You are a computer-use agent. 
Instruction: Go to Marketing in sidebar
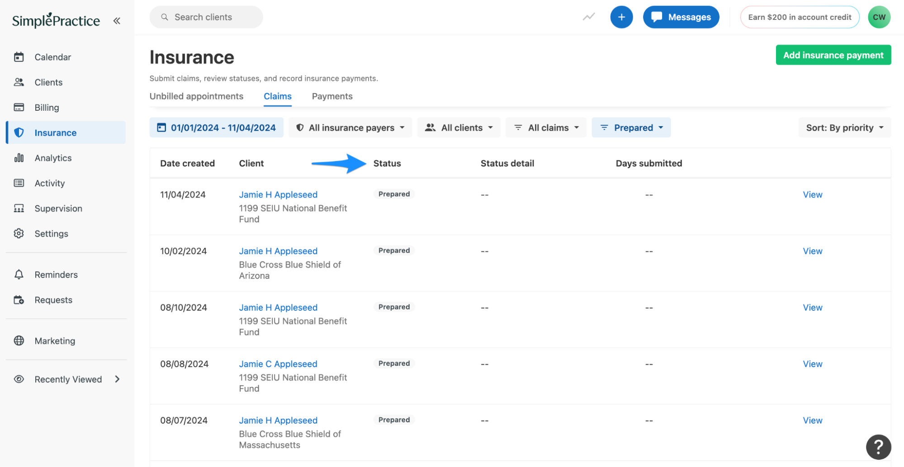[x=55, y=341]
